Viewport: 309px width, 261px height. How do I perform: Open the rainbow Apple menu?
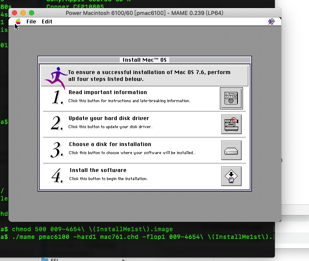pyautogui.click(x=18, y=21)
